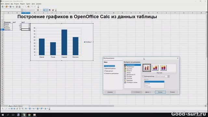Image resolution: width=208 pixels, height=117 pixels.
Task: Select Диаграмма XY chart type
Action: pyautogui.click(x=131, y=75)
